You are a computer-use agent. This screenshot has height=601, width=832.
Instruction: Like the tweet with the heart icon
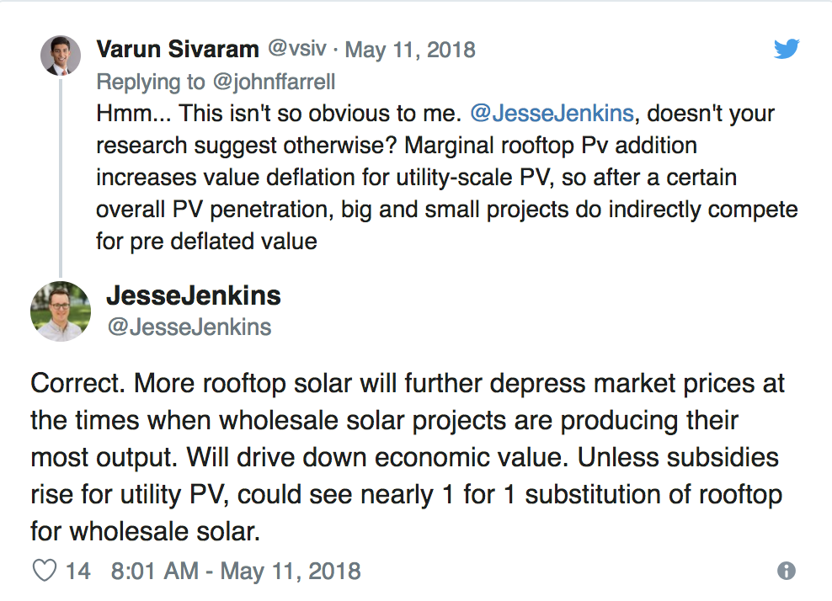44,571
